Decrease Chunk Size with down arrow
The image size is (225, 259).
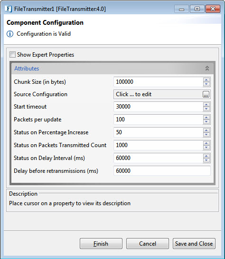206,84
